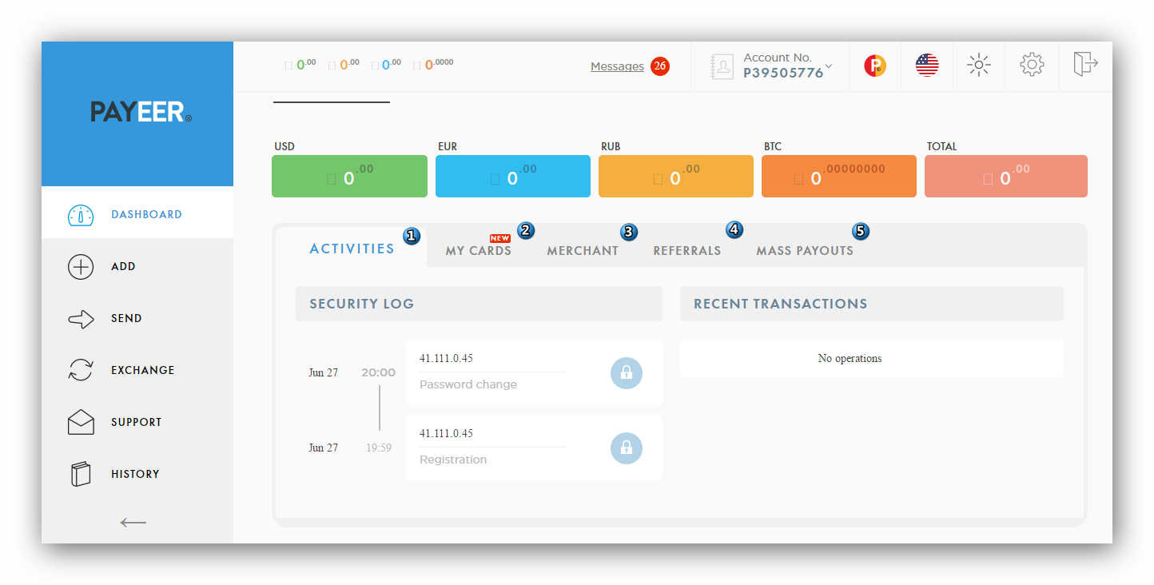Open the red messages count badge
Viewport: 1154px width, 585px height.
tap(659, 66)
